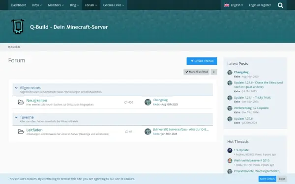The height and width of the screenshot is (184, 295).
Task: Open the Neuigkeiten forum link
Action: point(37,101)
